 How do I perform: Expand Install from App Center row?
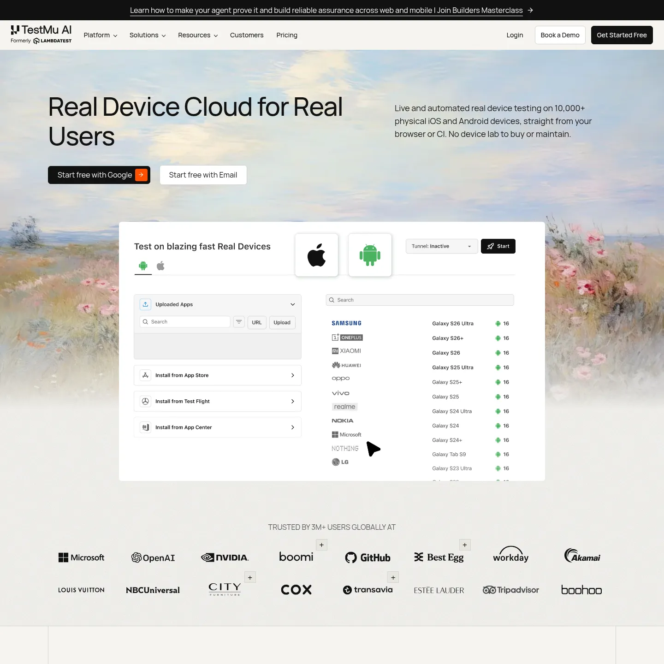[x=218, y=427]
